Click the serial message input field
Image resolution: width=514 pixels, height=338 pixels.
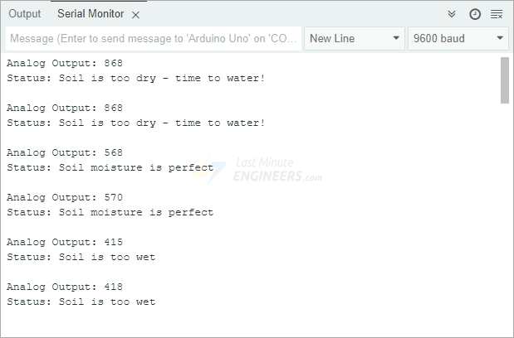tap(154, 38)
